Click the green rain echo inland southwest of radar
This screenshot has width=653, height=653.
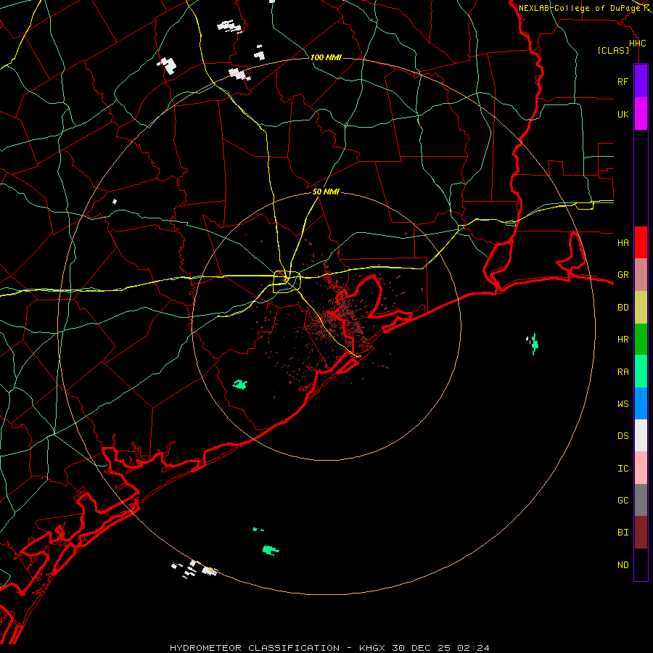click(x=240, y=385)
